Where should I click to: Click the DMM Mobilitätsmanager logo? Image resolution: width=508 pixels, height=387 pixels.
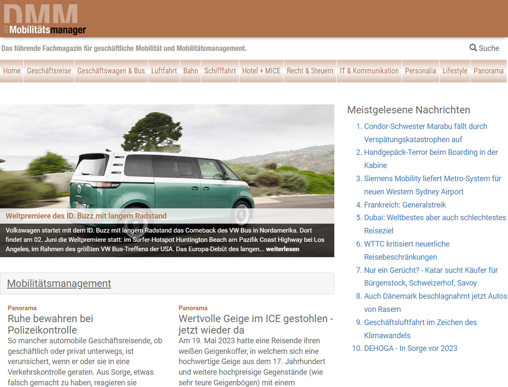[45, 19]
